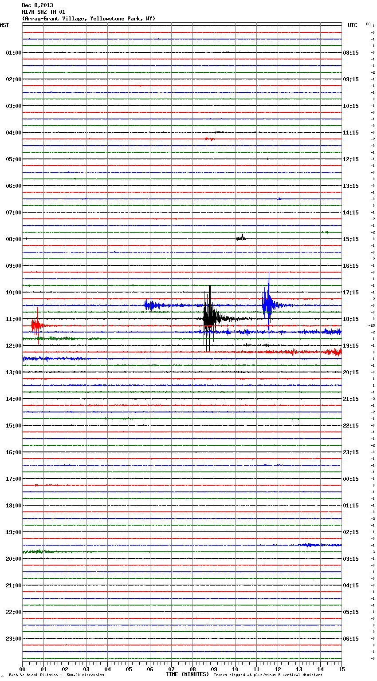Click the '23:15' UTC time label
Screen dimensions: 377x681
point(351,452)
